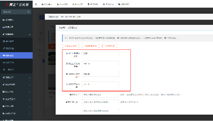Switch to the top tab with edit-square icon

tap(108, 4)
